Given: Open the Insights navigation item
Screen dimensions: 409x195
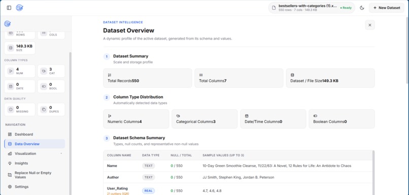Looking at the screenshot, I should pyautogui.click(x=35, y=163).
